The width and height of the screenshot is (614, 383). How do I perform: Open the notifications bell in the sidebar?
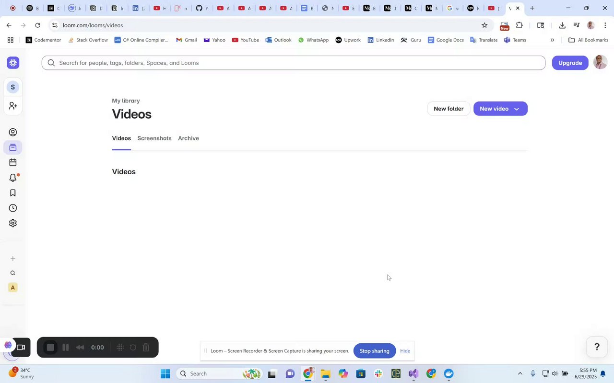click(13, 178)
